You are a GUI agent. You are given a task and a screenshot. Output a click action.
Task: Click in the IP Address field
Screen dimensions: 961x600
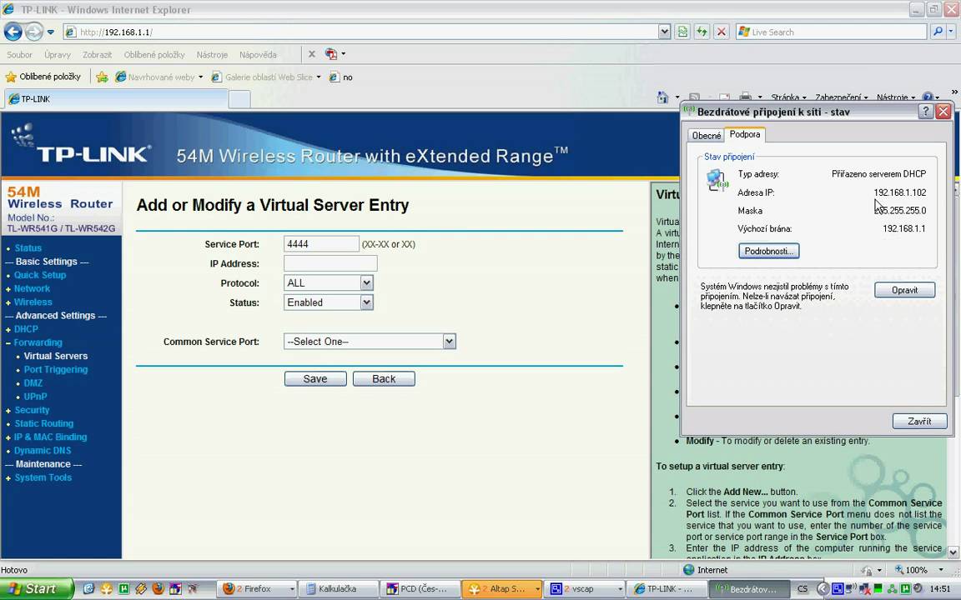[x=330, y=263]
